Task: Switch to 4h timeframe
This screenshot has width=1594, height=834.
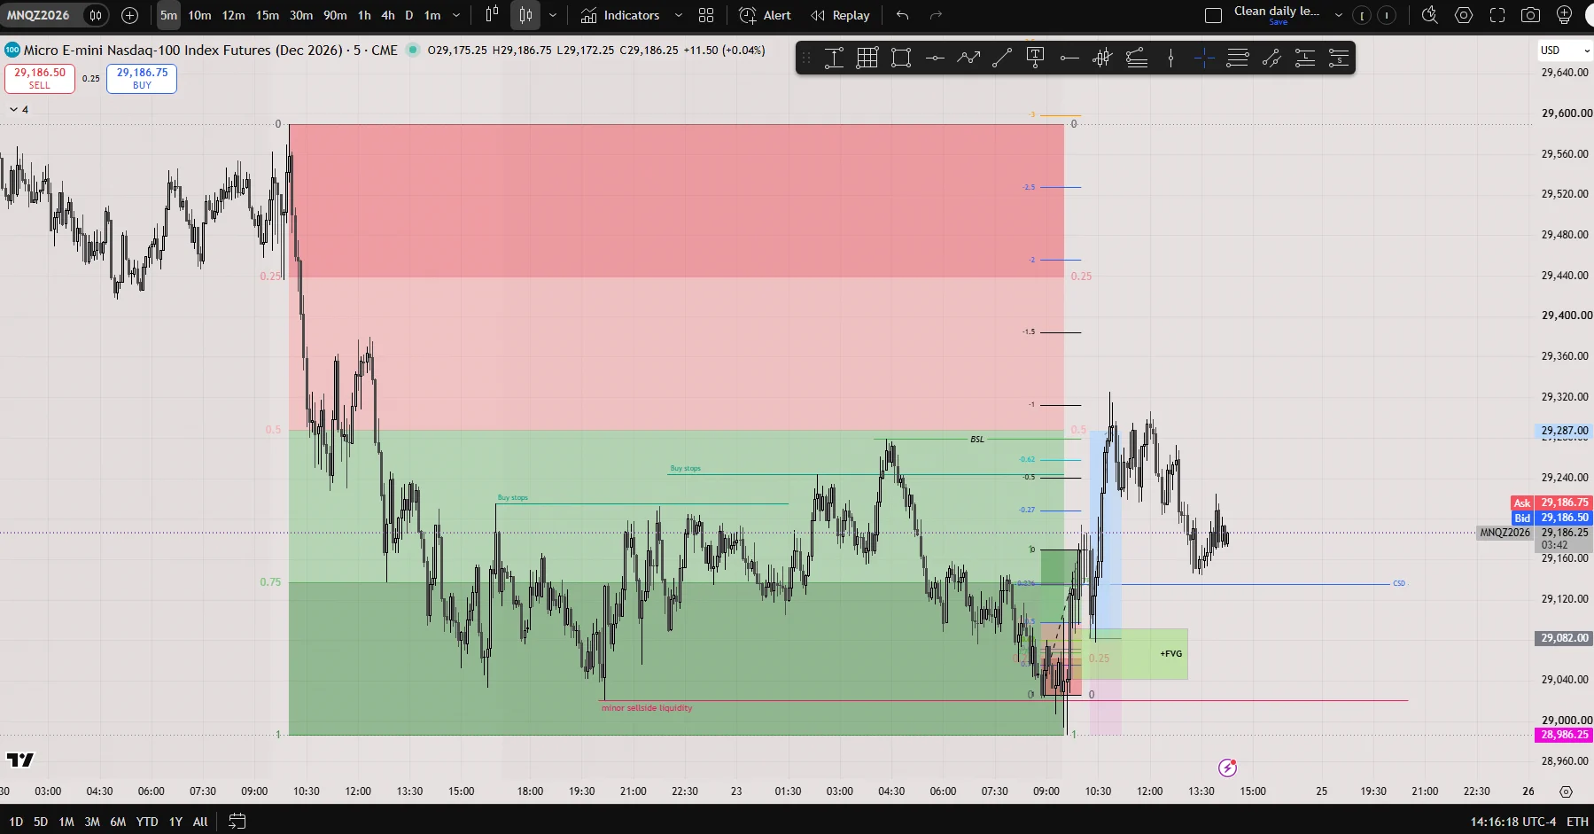Action: click(x=388, y=15)
